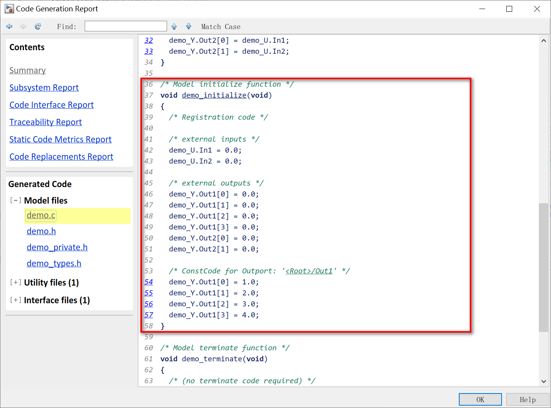Select the demo.h generated file
The image size is (551, 408).
click(x=41, y=231)
